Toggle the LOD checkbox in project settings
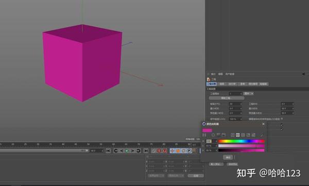Image resolution: width=309 pixels, height=186 pixels. pos(282,119)
